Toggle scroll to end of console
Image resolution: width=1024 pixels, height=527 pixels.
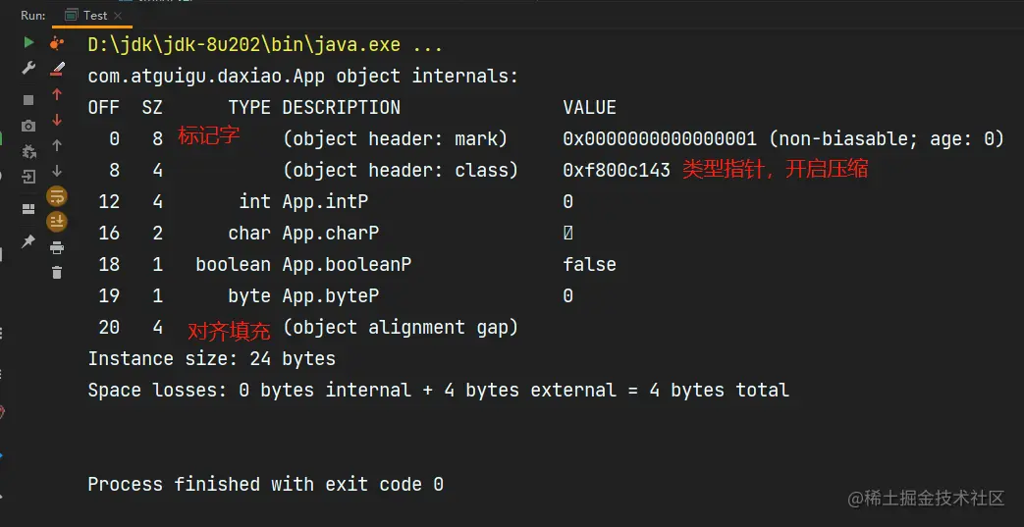tap(57, 222)
